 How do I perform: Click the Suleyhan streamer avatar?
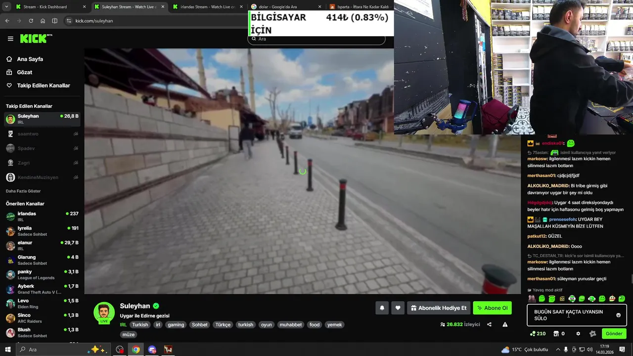[x=104, y=312]
